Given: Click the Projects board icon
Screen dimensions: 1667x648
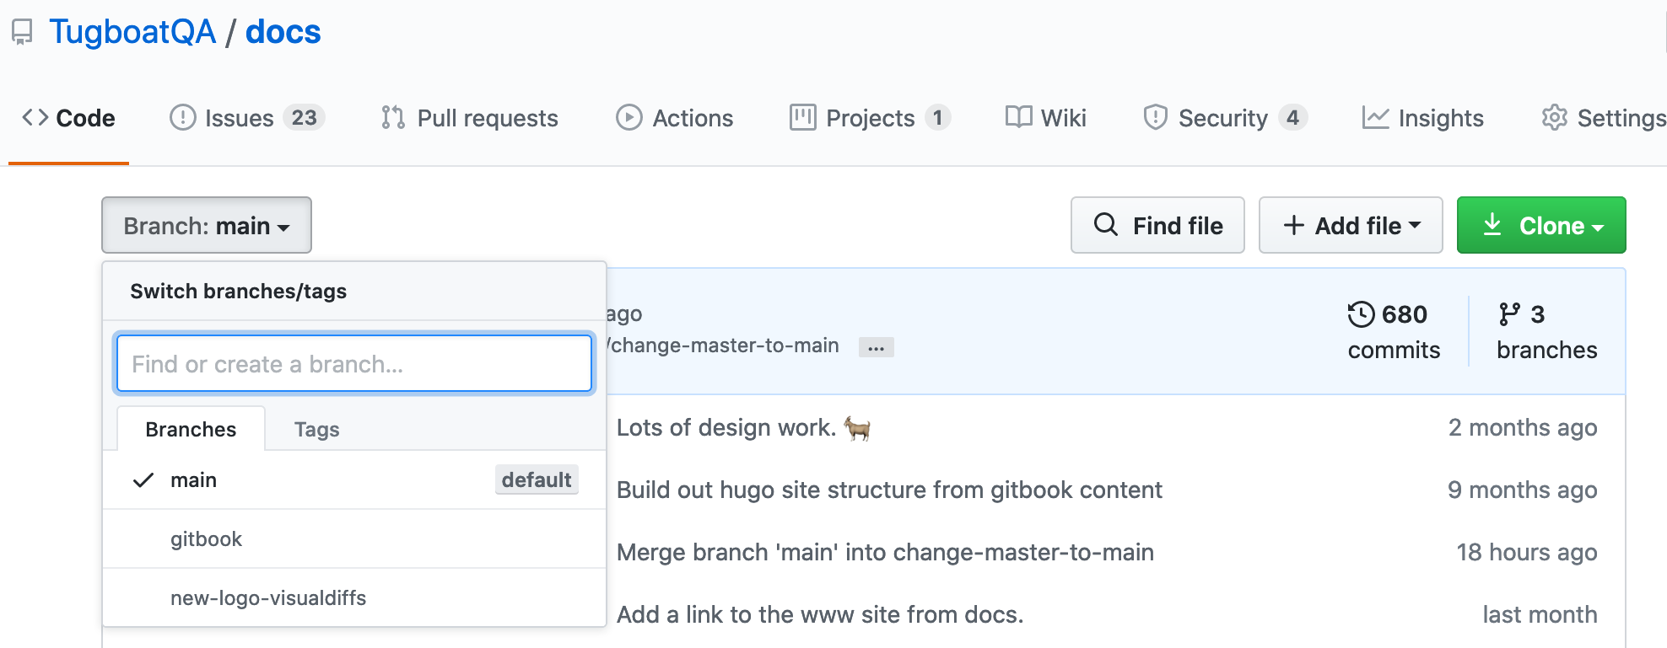Looking at the screenshot, I should pos(802,118).
